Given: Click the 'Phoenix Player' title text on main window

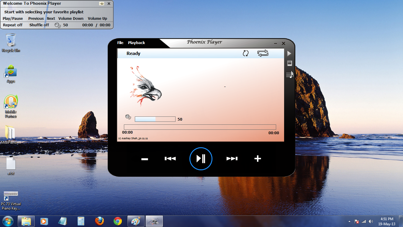Looking at the screenshot, I should 204,42.
